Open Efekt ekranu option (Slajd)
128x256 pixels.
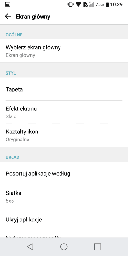click(64, 112)
